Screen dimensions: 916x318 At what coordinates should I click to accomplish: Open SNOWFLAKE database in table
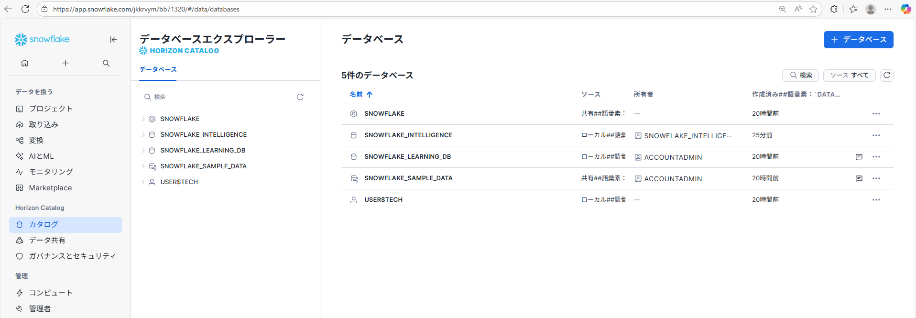384,114
